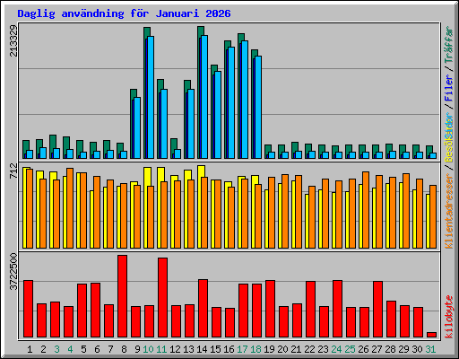Click the cyan pages bar for day 9
Image resolution: width=459 pixels, height=359 pixels.
137,127
